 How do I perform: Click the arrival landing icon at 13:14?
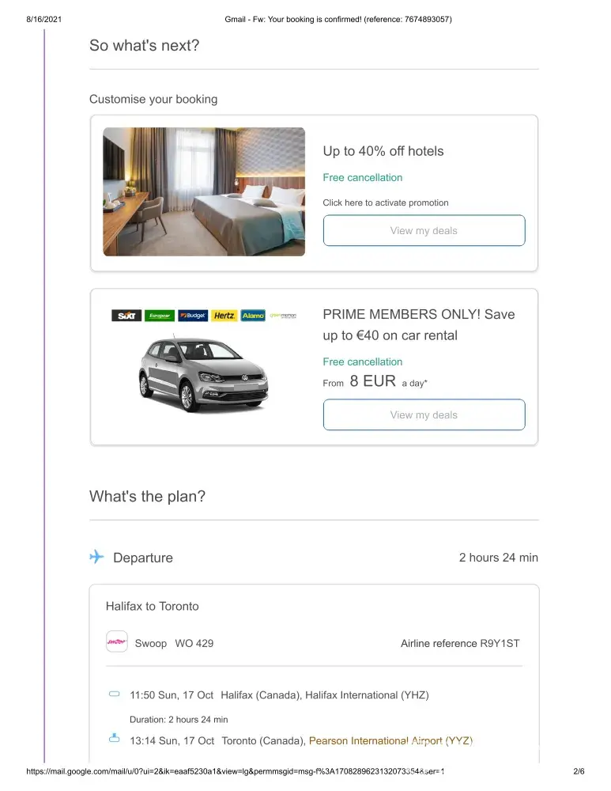[x=114, y=740]
